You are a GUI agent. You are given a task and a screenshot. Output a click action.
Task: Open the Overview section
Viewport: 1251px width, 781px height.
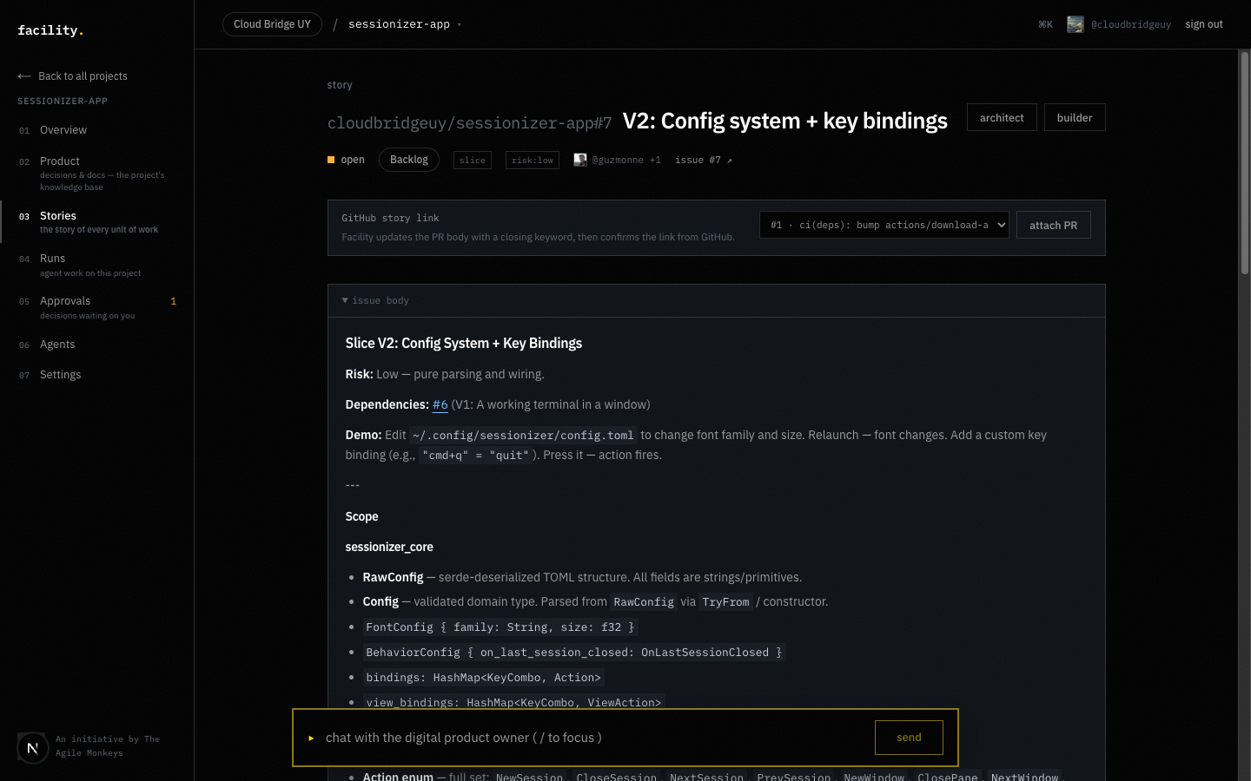(63, 130)
